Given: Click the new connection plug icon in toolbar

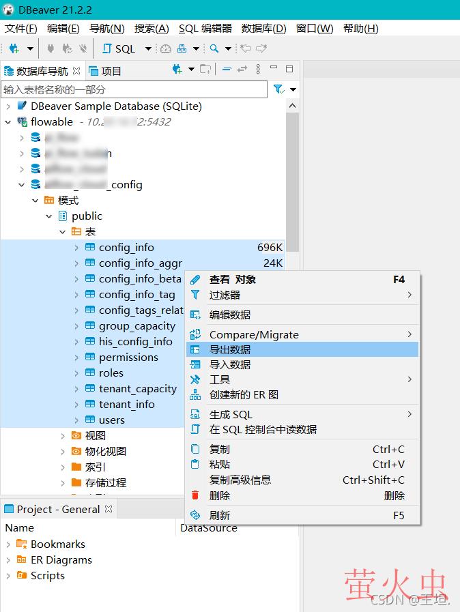Looking at the screenshot, I should tap(14, 48).
